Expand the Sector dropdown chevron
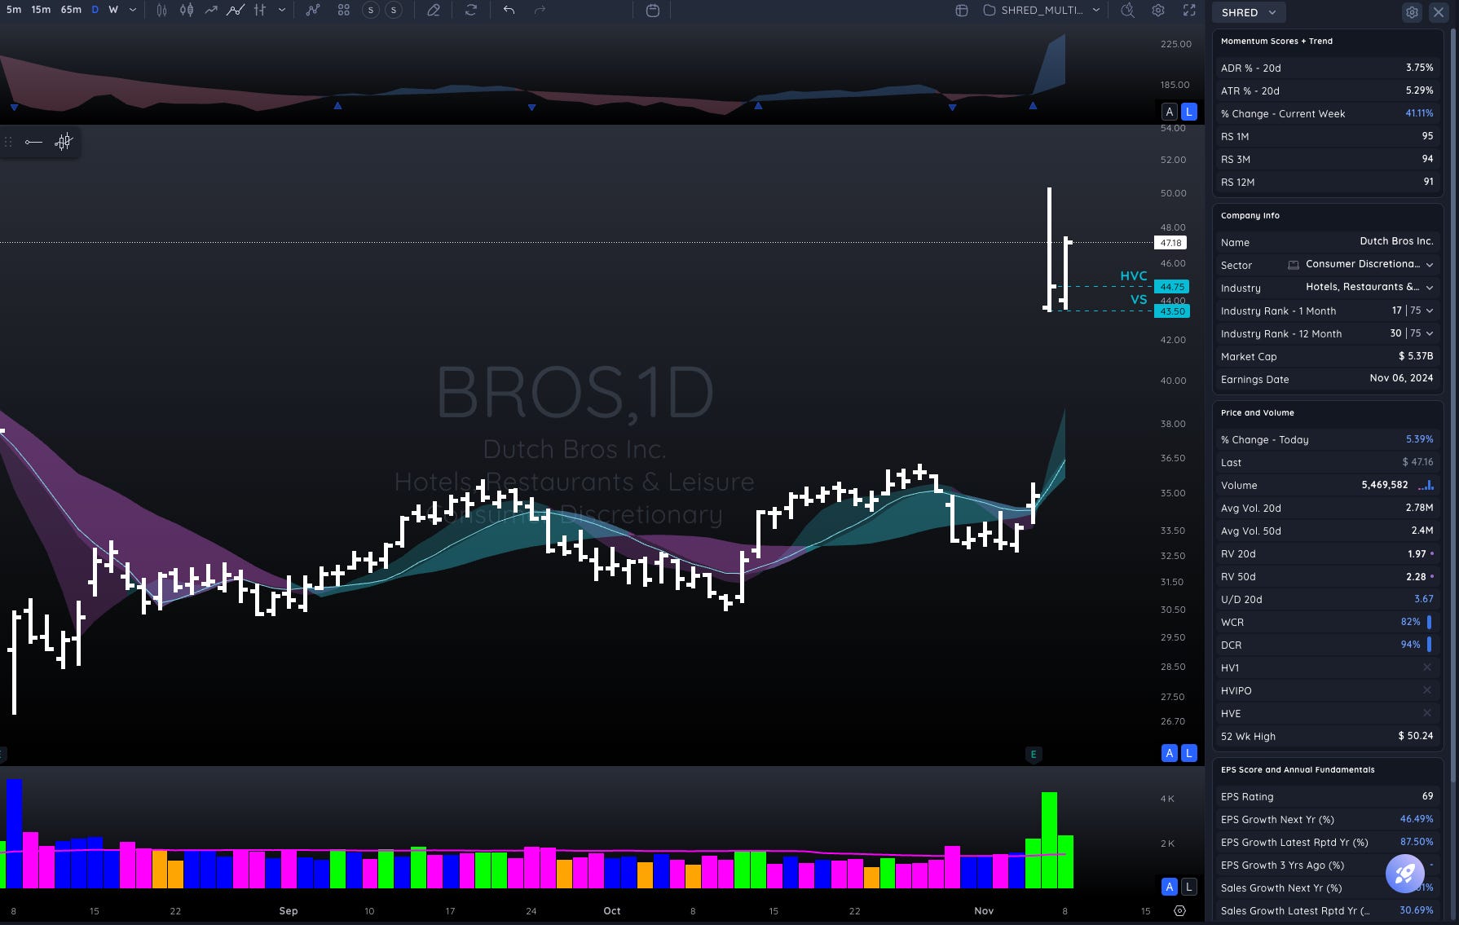Screen dimensions: 1459x925 1430,265
